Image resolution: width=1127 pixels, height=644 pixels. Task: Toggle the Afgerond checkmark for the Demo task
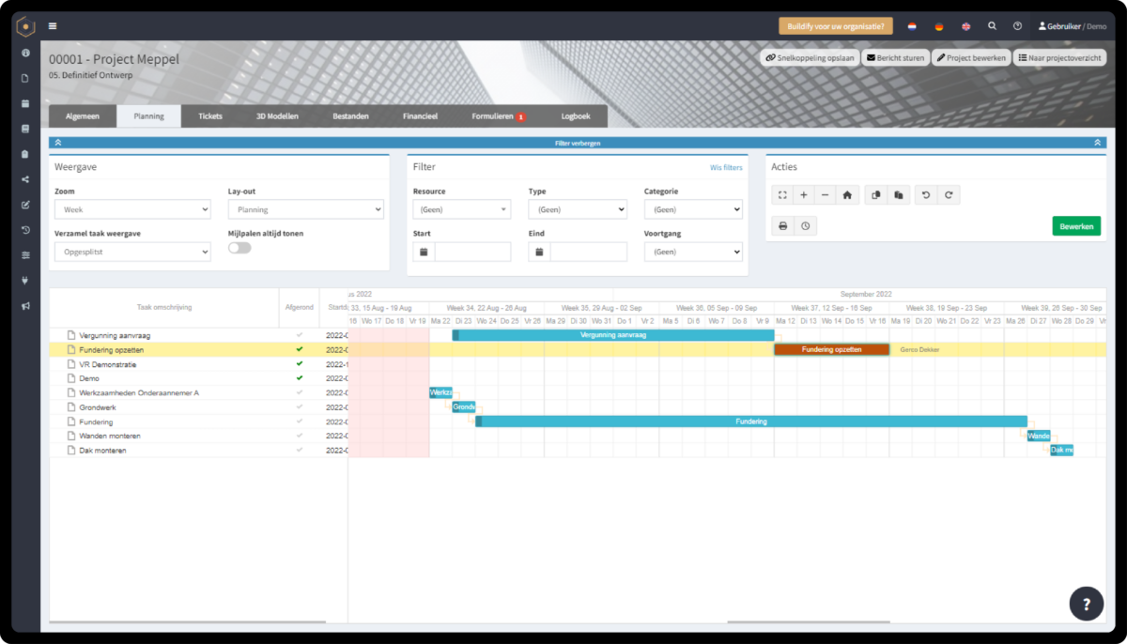coord(299,377)
